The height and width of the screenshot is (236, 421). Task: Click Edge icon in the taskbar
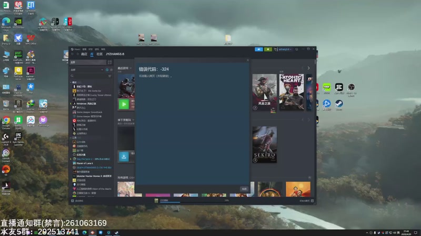pos(84,232)
